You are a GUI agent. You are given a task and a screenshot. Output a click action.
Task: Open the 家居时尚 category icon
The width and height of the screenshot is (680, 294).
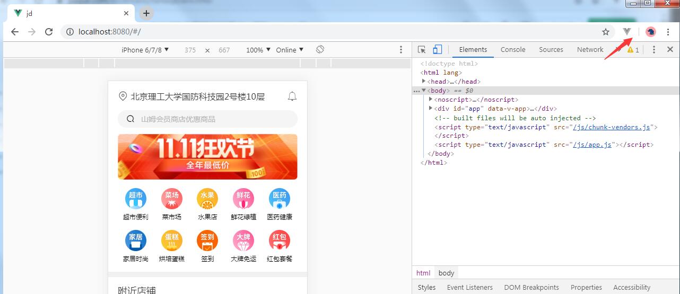tap(135, 240)
